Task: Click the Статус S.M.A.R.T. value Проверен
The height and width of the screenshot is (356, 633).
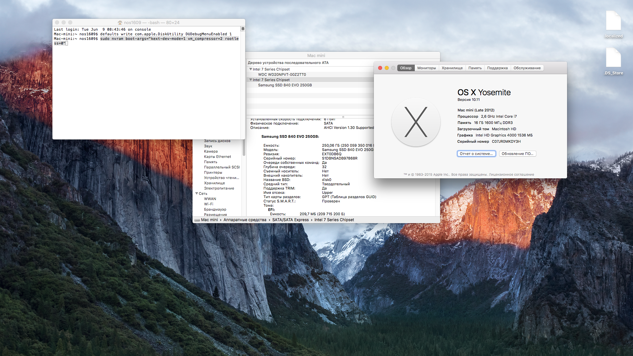Action: pyautogui.click(x=331, y=201)
